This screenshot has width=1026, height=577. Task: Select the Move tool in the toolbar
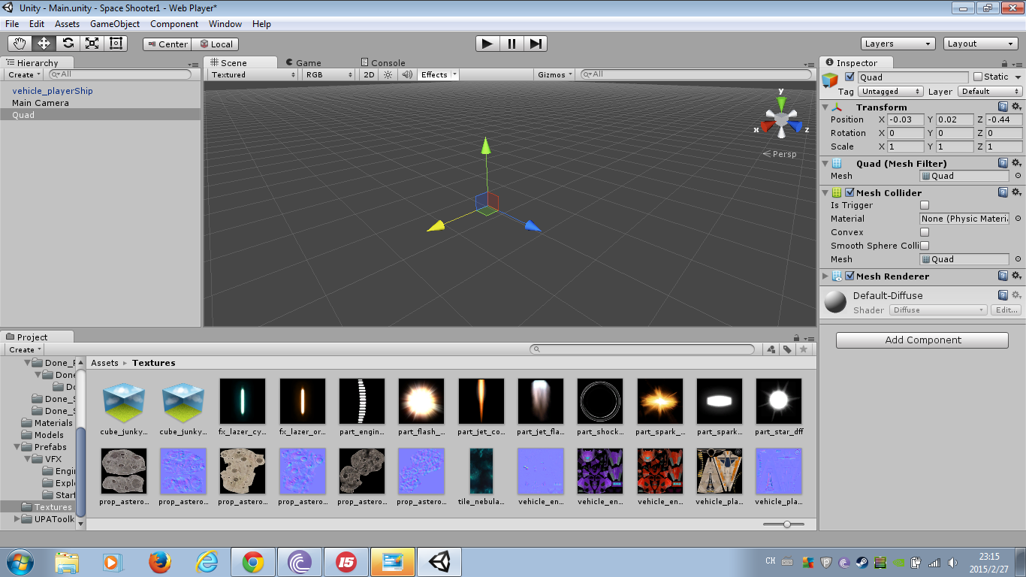pos(44,43)
